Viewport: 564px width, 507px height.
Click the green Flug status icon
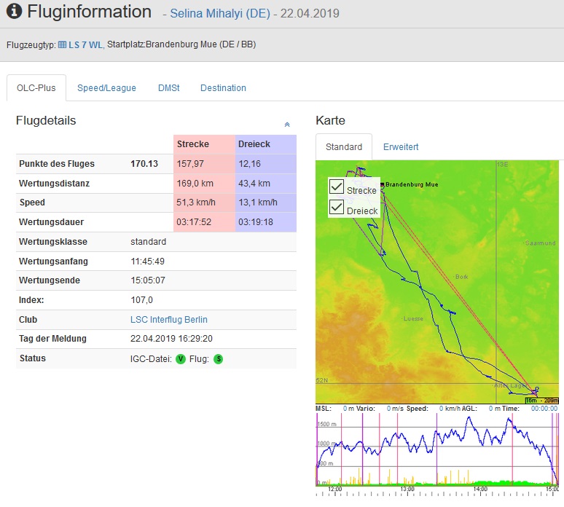pyautogui.click(x=218, y=358)
